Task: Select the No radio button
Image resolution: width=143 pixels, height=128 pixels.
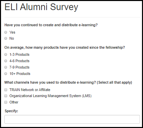Action: pos(6,38)
